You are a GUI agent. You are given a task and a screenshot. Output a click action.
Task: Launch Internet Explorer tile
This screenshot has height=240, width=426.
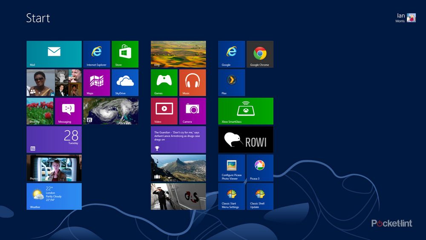(97, 54)
